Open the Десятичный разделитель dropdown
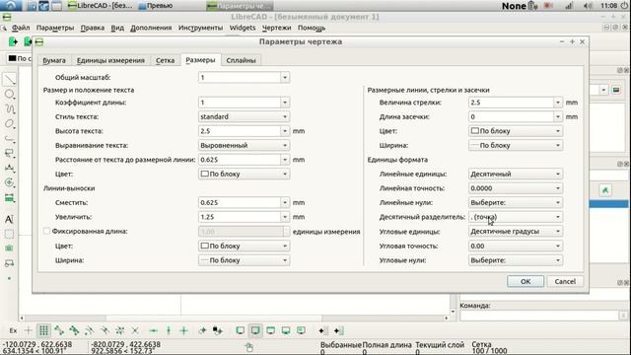631x355 pixels. click(516, 217)
